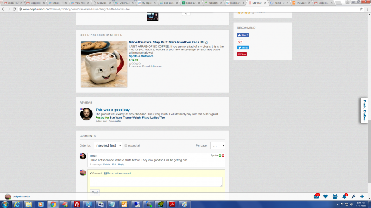Open the Sports & Outdoors category link
The height and width of the screenshot is (208, 371).
coord(141,56)
